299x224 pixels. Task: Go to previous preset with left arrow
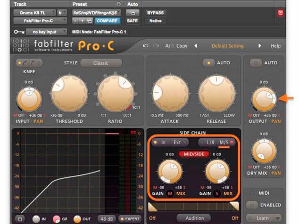196,46
